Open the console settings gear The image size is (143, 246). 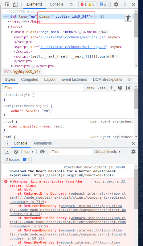[x=133, y=152]
